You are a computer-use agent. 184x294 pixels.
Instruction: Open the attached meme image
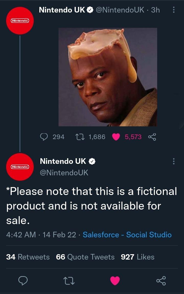coord(108,77)
